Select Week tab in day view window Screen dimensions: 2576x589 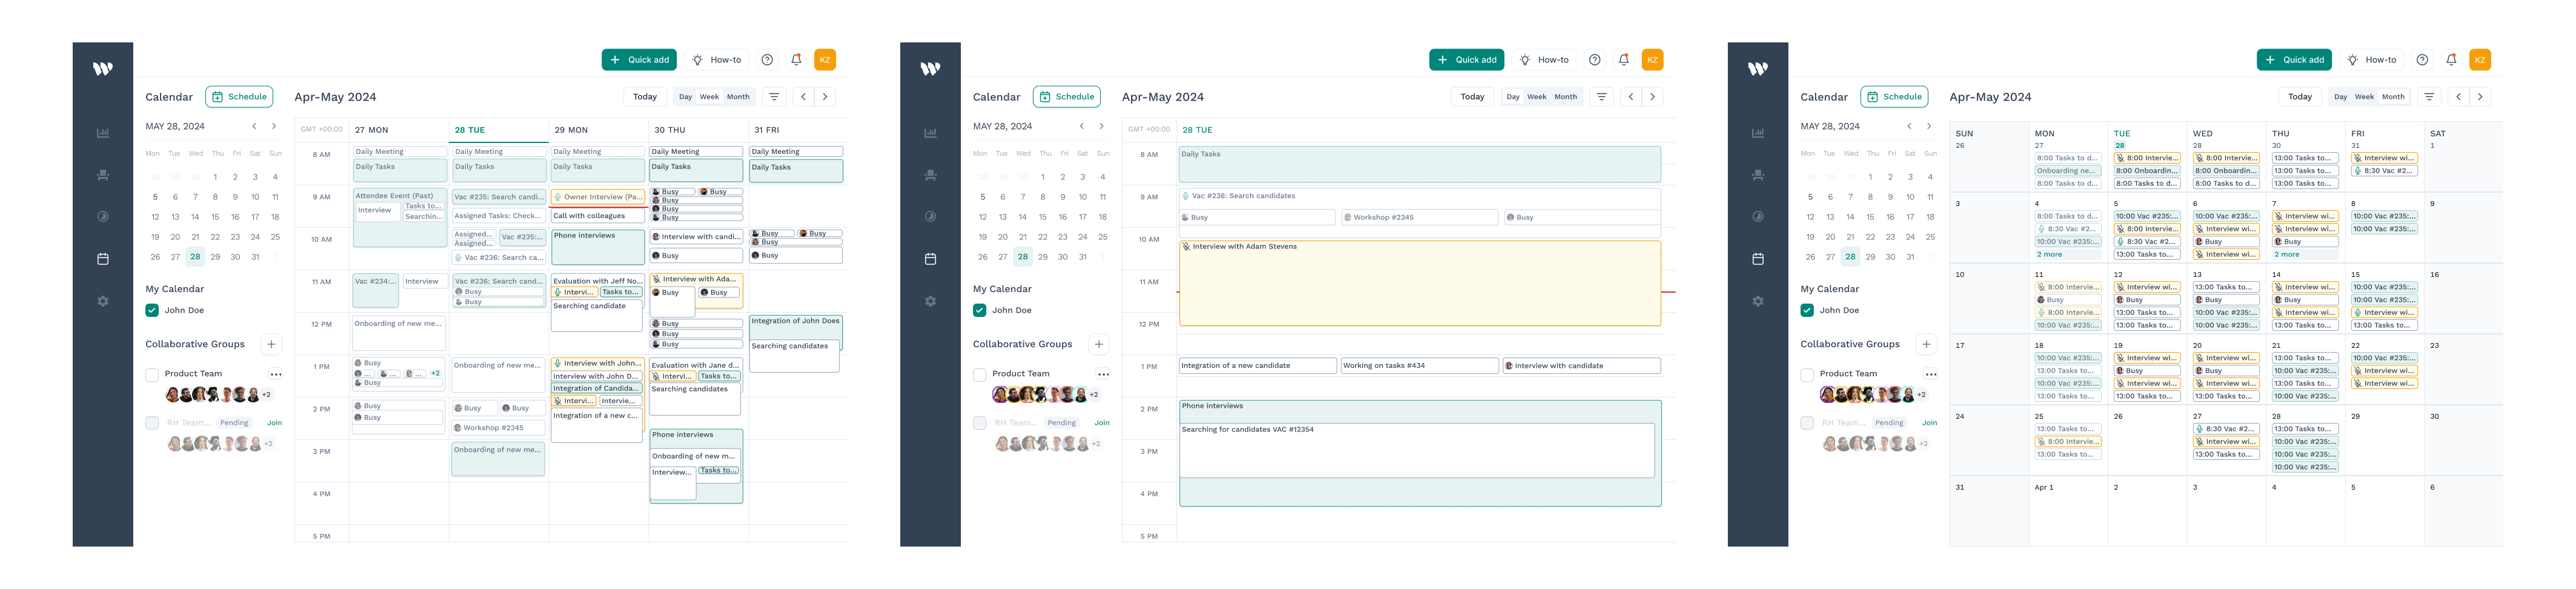1537,97
